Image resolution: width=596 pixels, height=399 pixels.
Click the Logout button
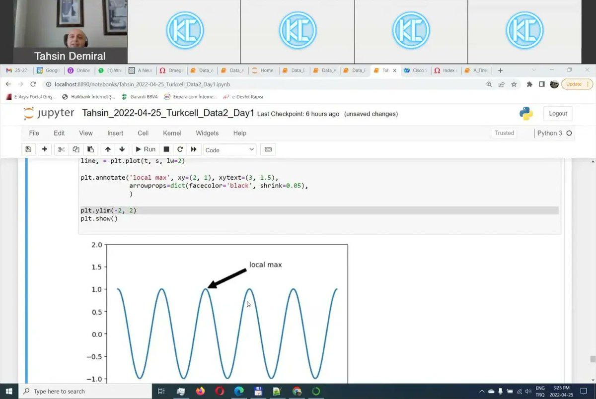[558, 114]
